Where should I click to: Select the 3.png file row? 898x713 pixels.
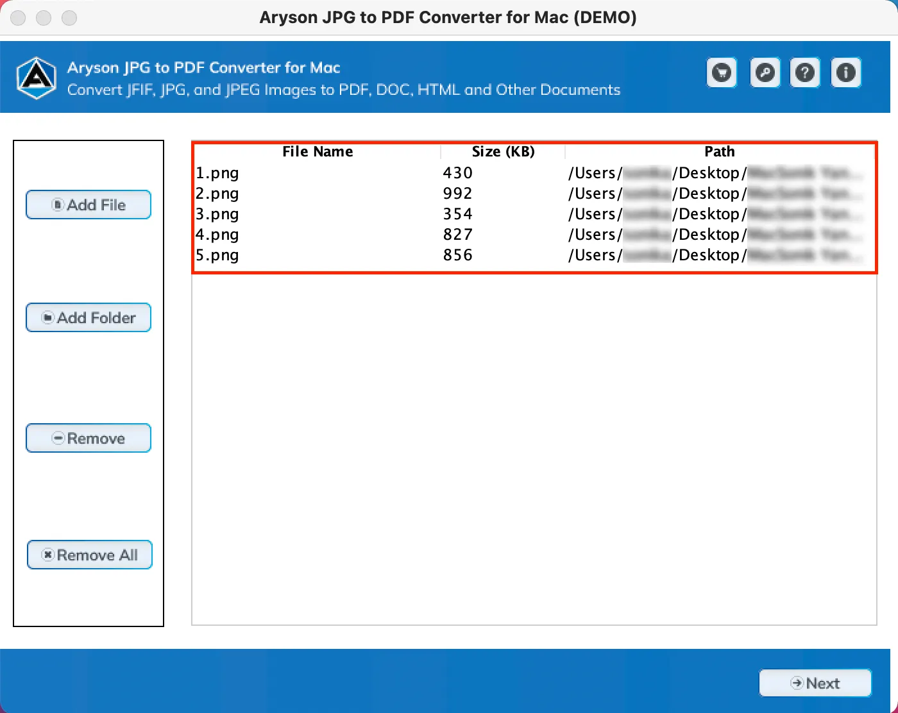point(534,214)
